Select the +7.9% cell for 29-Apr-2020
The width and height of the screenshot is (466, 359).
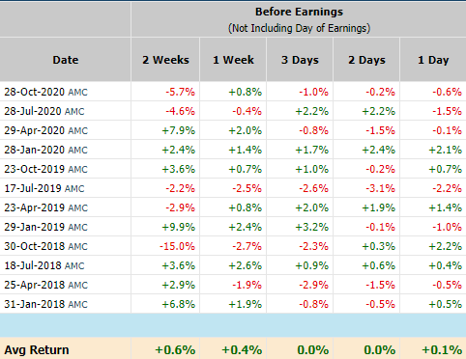[179, 130]
